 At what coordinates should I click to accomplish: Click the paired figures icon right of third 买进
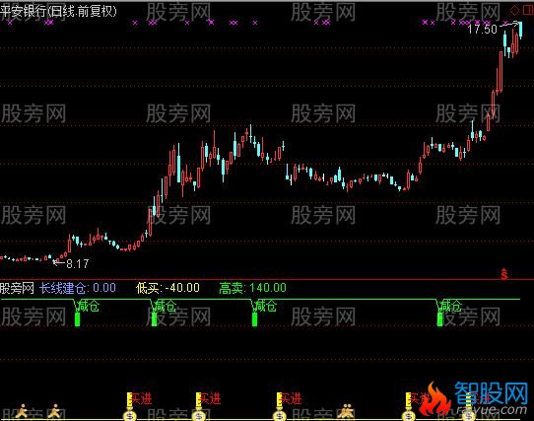tap(347, 411)
